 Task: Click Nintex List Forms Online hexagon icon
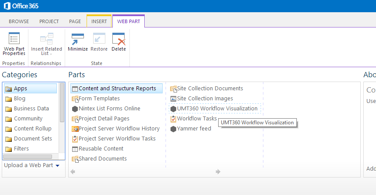tap(75, 109)
